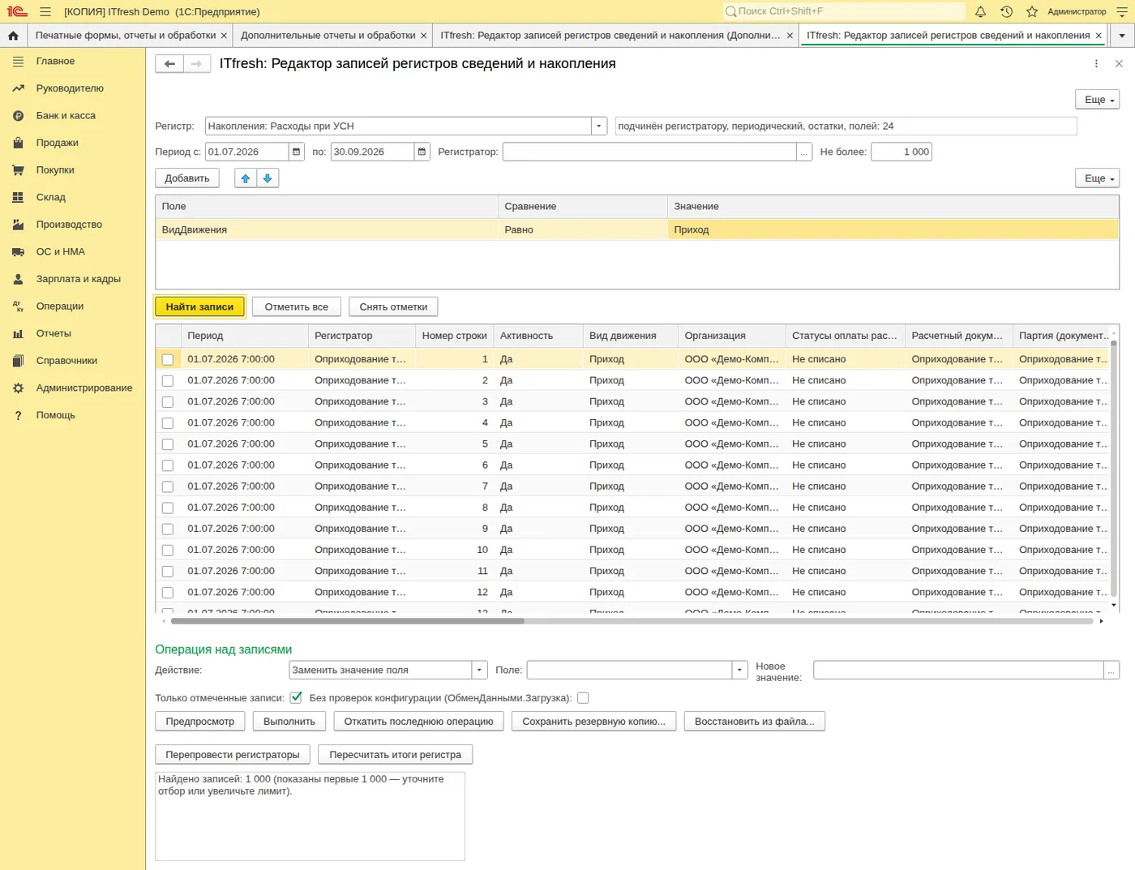Open the top 'Еще' menu
Screen dimensions: 1135x870
pyautogui.click(x=1098, y=100)
